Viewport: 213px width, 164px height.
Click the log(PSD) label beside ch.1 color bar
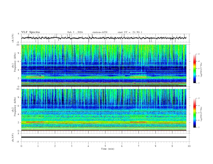pyautogui.click(x=201, y=70)
